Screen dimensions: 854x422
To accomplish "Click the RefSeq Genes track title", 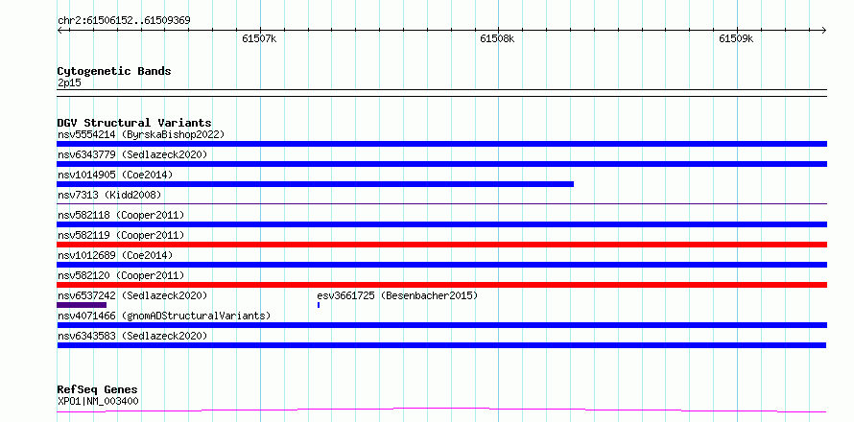I will [97, 389].
